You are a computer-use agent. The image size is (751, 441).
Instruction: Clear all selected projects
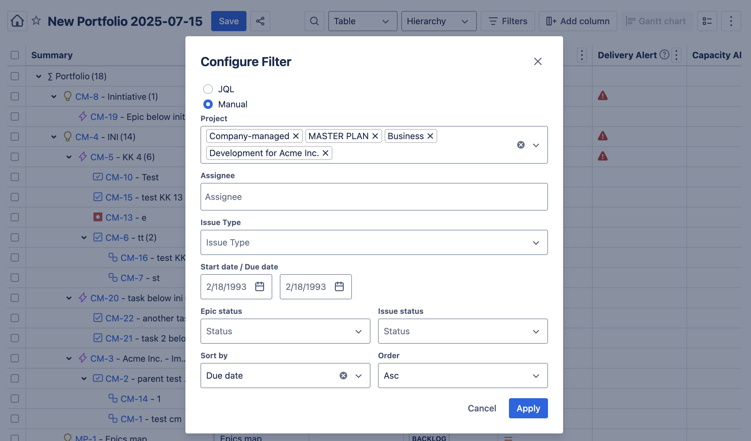click(521, 145)
